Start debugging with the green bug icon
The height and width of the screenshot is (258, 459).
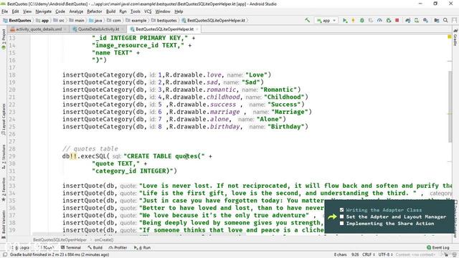coord(361,20)
